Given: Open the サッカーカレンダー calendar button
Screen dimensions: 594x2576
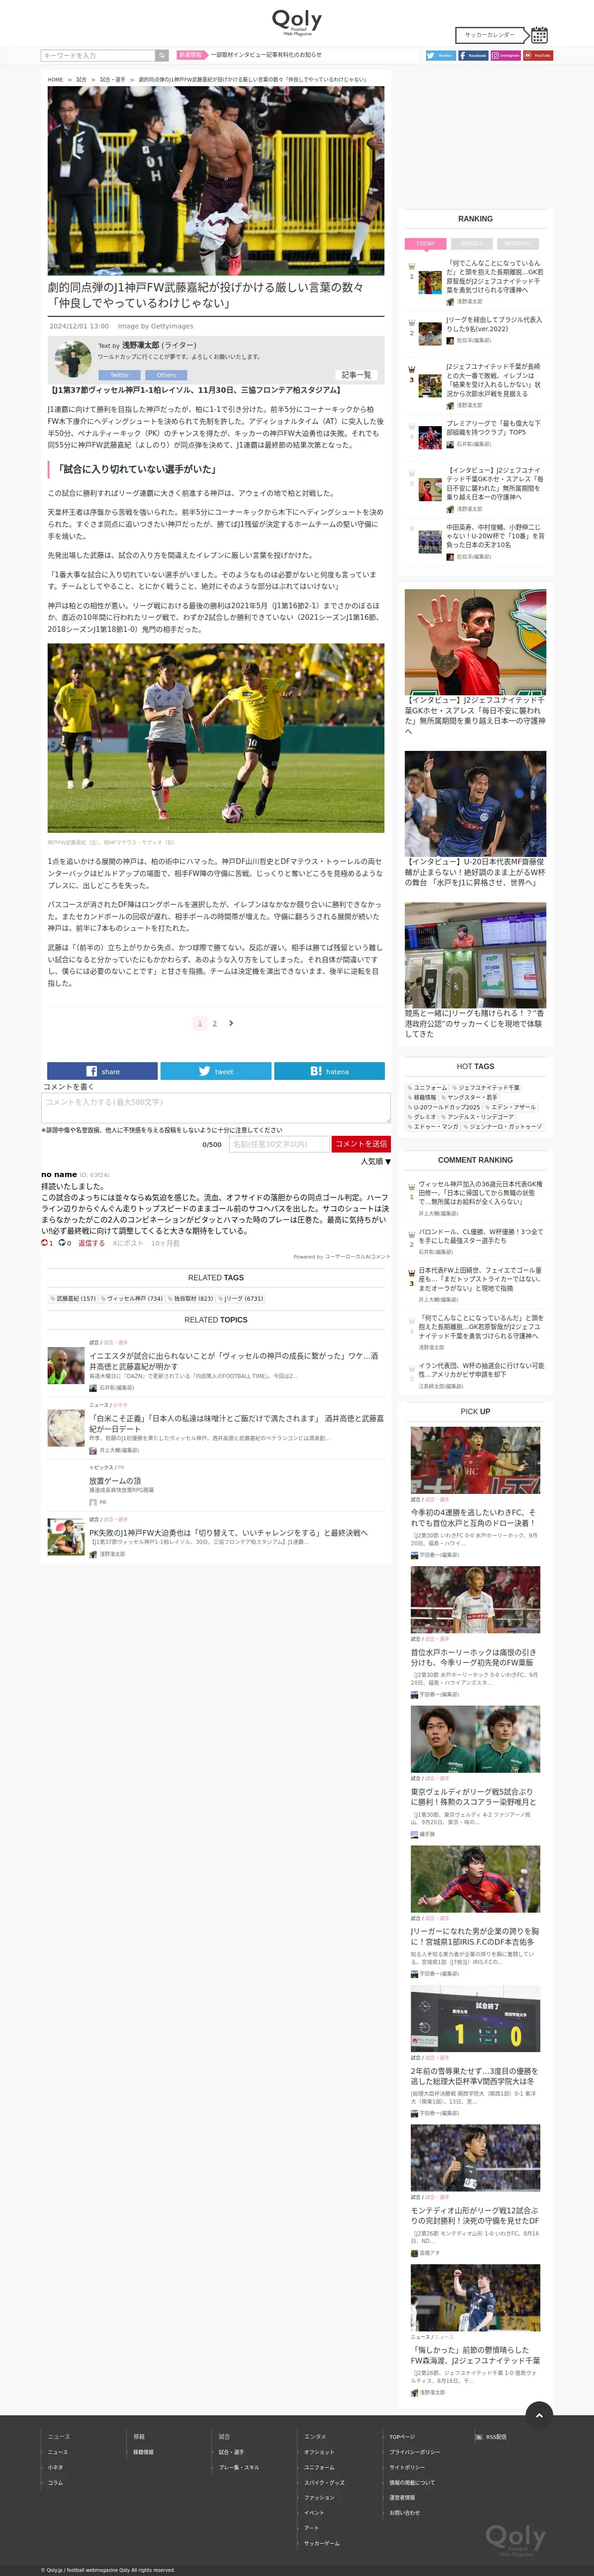Looking at the screenshot, I should pos(500,35).
